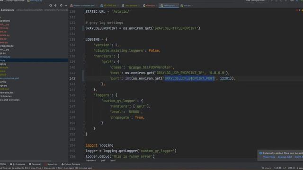Click the Always Add notification link
Screen dimensions: 303x170
(285, 157)
